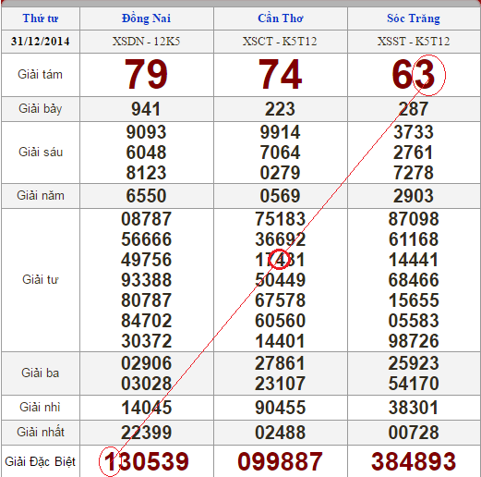Viewport: 481px width, 477px height.
Task: Select Giải năm number 2903
Action: pyautogui.click(x=414, y=195)
